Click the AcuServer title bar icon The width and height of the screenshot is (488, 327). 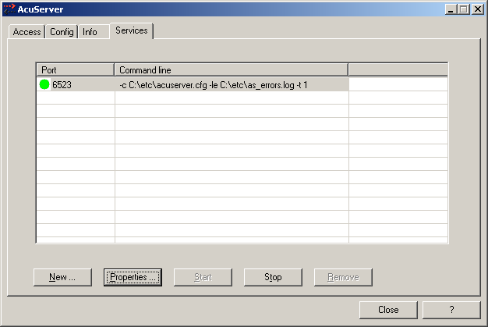point(9,9)
